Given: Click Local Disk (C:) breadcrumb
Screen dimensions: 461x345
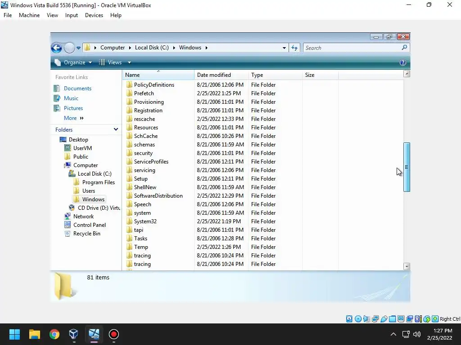Looking at the screenshot, I should coord(152,48).
